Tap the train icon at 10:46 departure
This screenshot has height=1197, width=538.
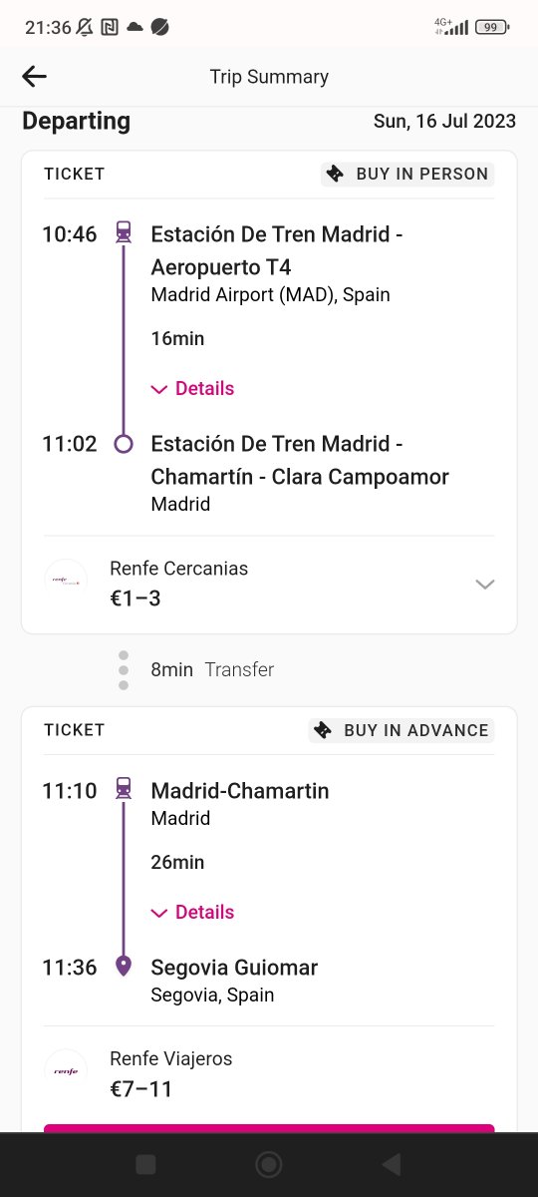(x=124, y=232)
